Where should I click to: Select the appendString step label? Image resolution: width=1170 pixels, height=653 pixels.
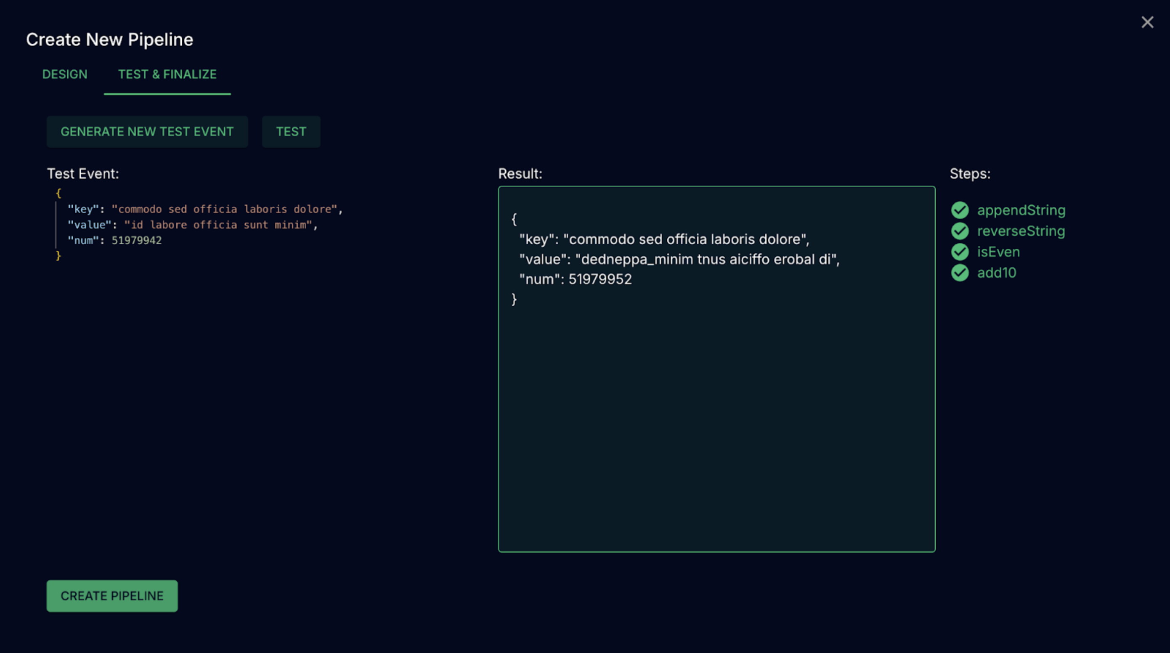(1021, 210)
